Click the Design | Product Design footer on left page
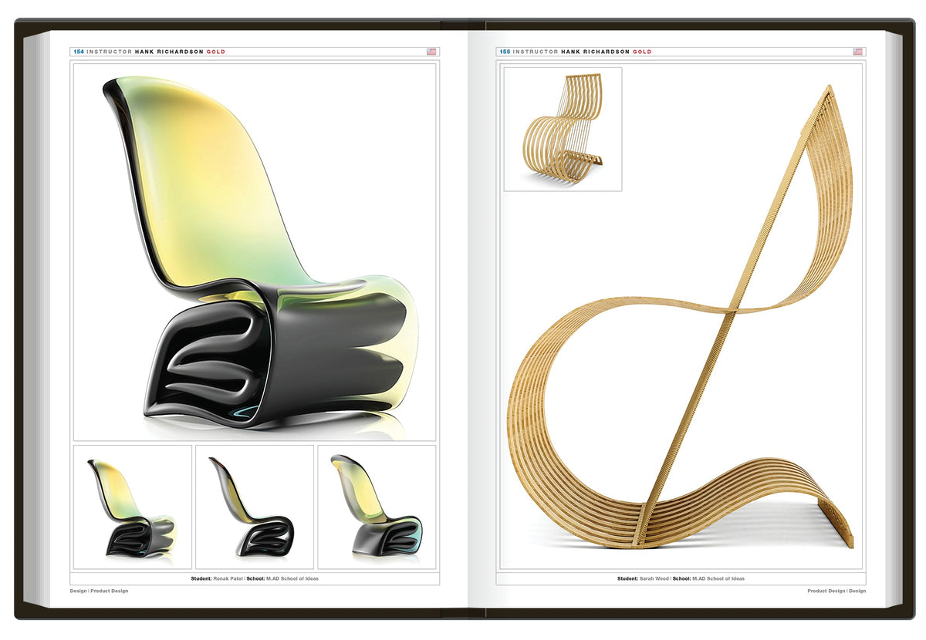Viewport: 926px width, 640px height. pos(100,591)
